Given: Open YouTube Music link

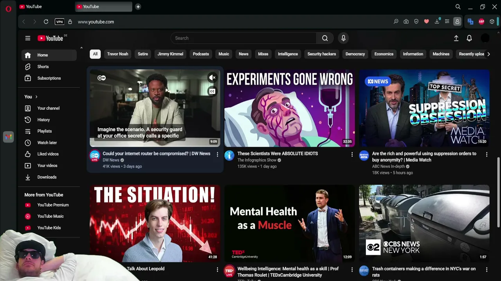Looking at the screenshot, I should coord(49,216).
